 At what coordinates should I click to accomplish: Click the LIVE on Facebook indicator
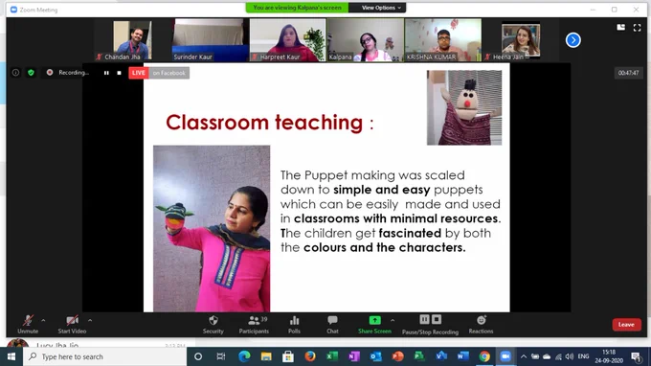pos(159,73)
